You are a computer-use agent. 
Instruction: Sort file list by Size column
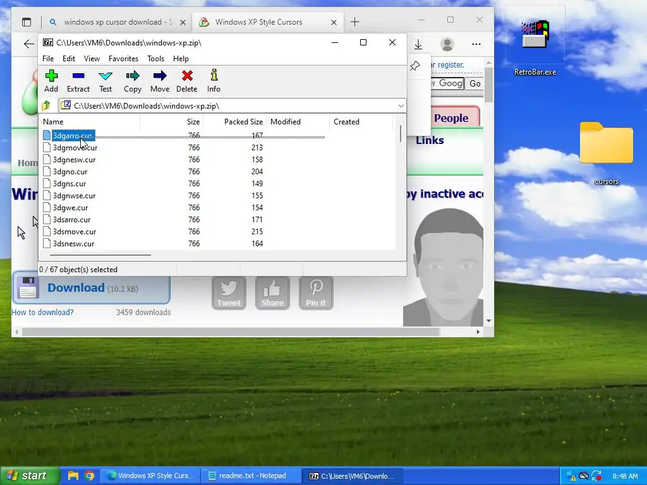click(x=171, y=122)
